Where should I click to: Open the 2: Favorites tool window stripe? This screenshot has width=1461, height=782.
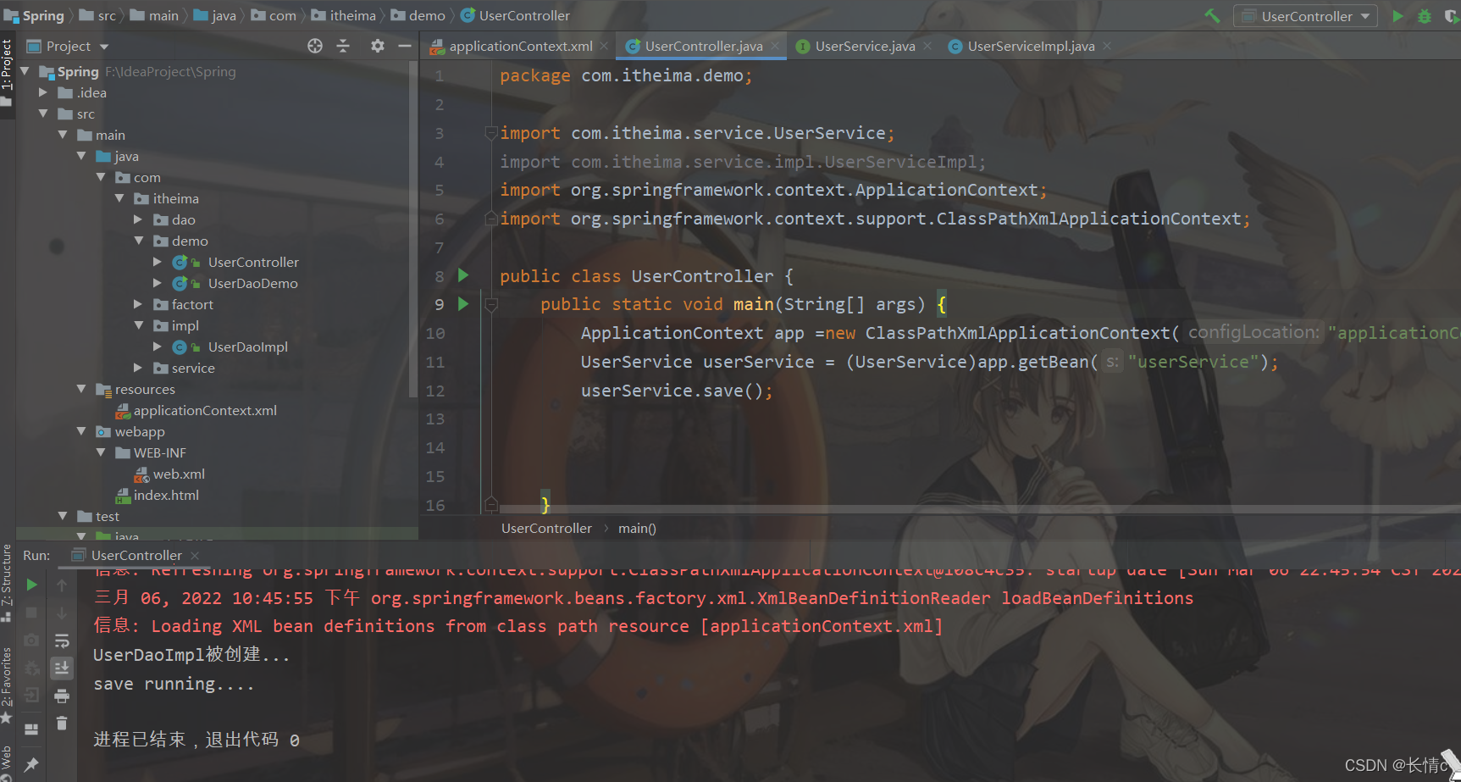7,685
